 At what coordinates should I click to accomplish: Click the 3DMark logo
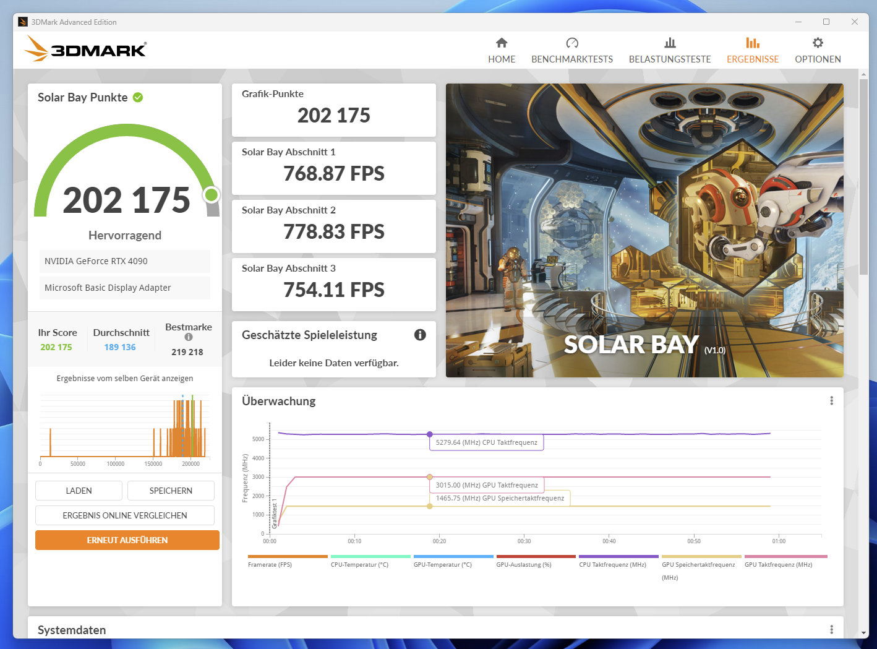coord(85,48)
